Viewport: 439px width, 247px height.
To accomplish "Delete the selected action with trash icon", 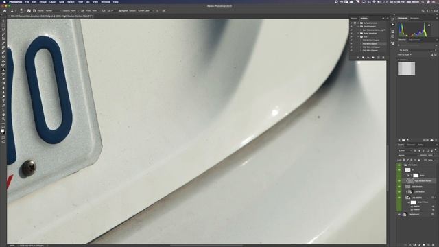I will [383, 58].
